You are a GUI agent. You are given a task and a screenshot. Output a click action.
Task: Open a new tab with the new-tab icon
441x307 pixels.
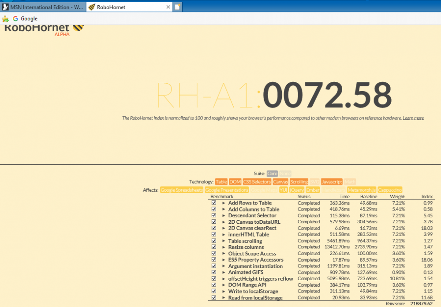[177, 7]
